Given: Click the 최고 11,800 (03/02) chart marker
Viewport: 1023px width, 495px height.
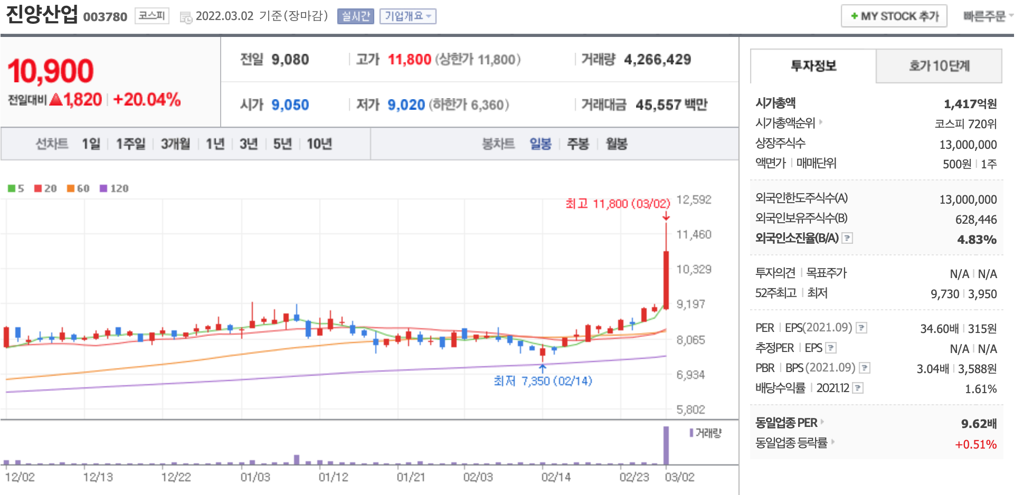Looking at the screenshot, I should (x=618, y=204).
